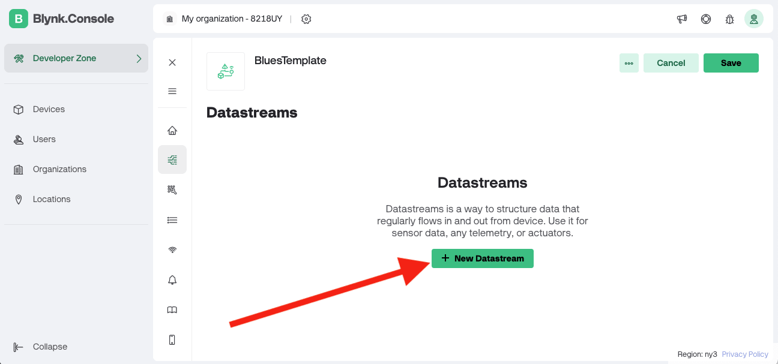Toggle the template menu hamburger icon
The image size is (778, 364).
pyautogui.click(x=172, y=91)
